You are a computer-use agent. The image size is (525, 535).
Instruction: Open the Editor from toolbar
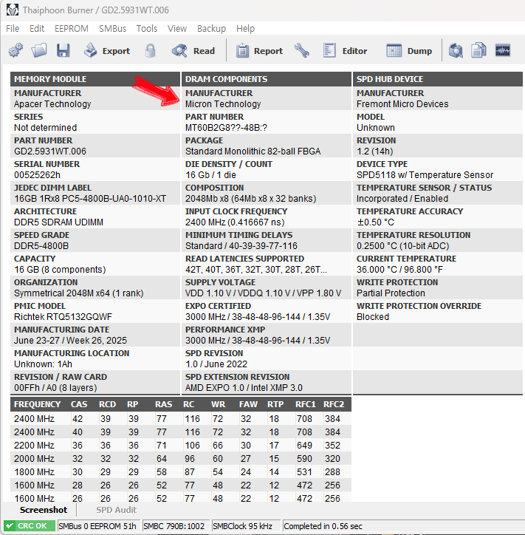coord(345,50)
